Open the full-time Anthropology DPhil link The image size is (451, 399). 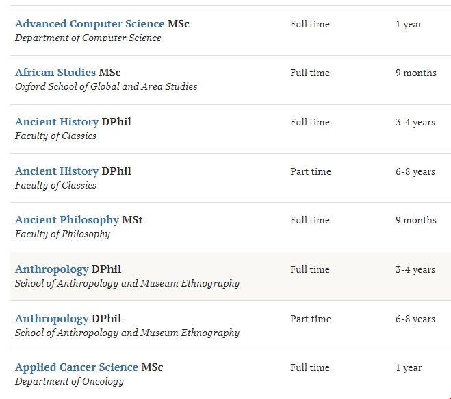tap(52, 269)
